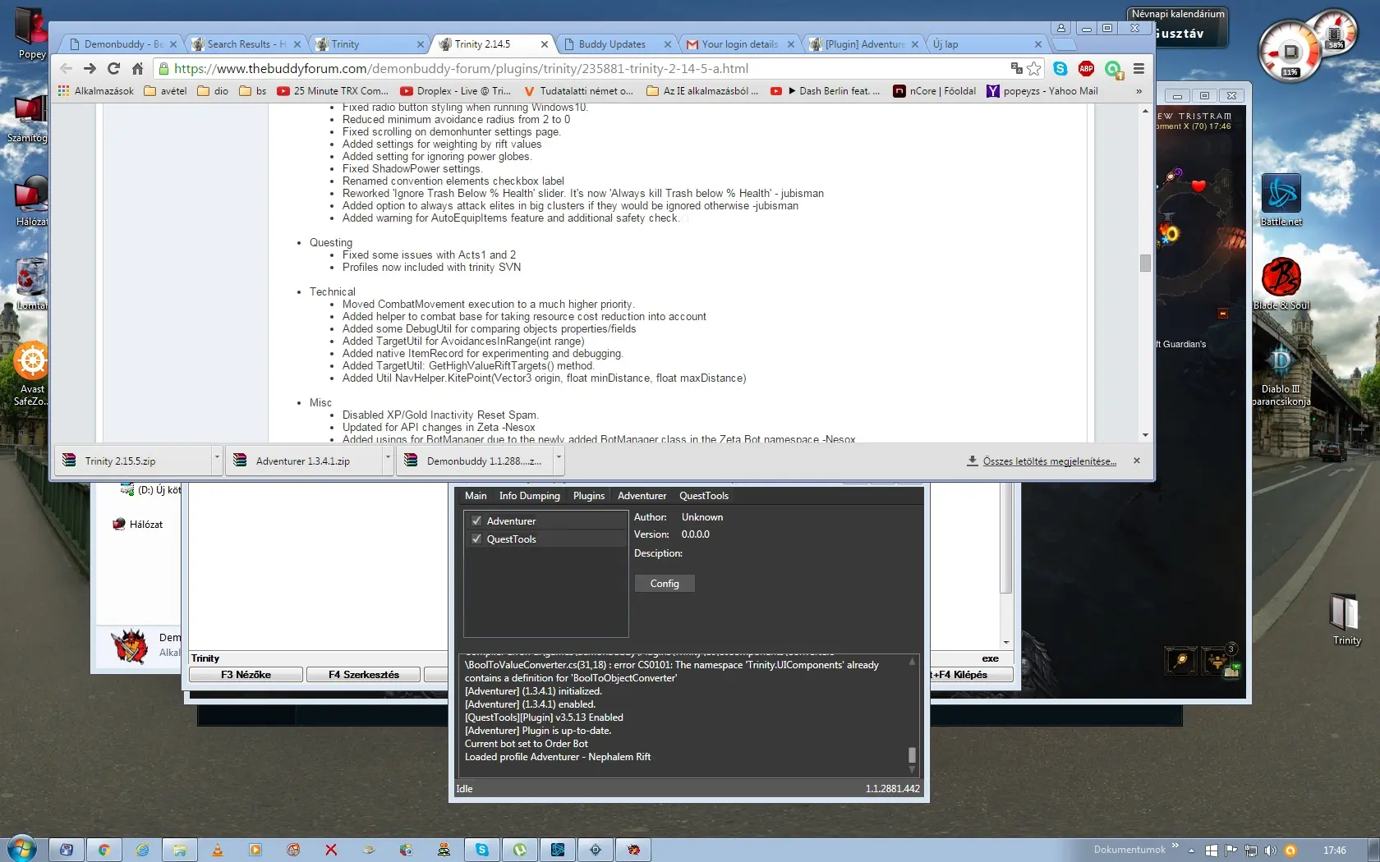Expand the Adventurer 1.3.4.1.zip download options

[x=388, y=461]
